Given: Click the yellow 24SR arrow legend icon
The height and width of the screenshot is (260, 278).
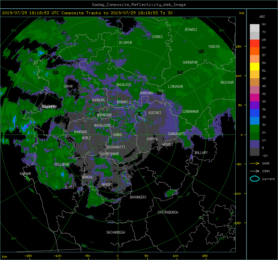Looking at the screenshot, I should pyautogui.click(x=255, y=164).
